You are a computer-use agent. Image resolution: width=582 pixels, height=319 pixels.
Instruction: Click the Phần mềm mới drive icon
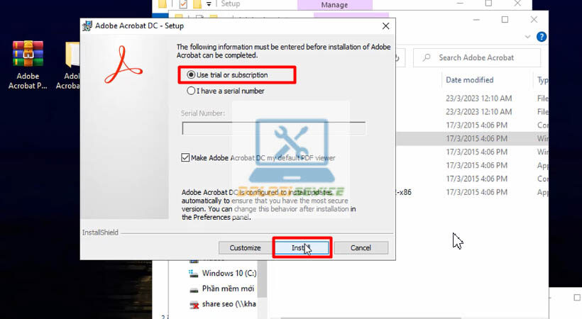point(194,289)
